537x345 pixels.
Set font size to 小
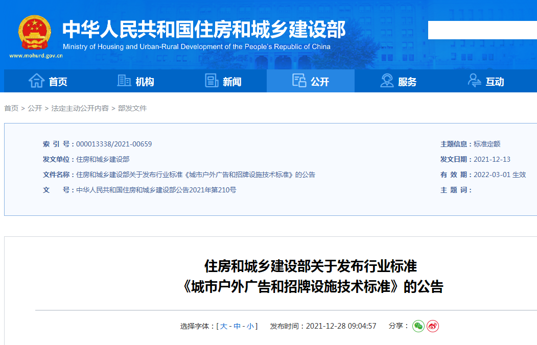point(250,326)
